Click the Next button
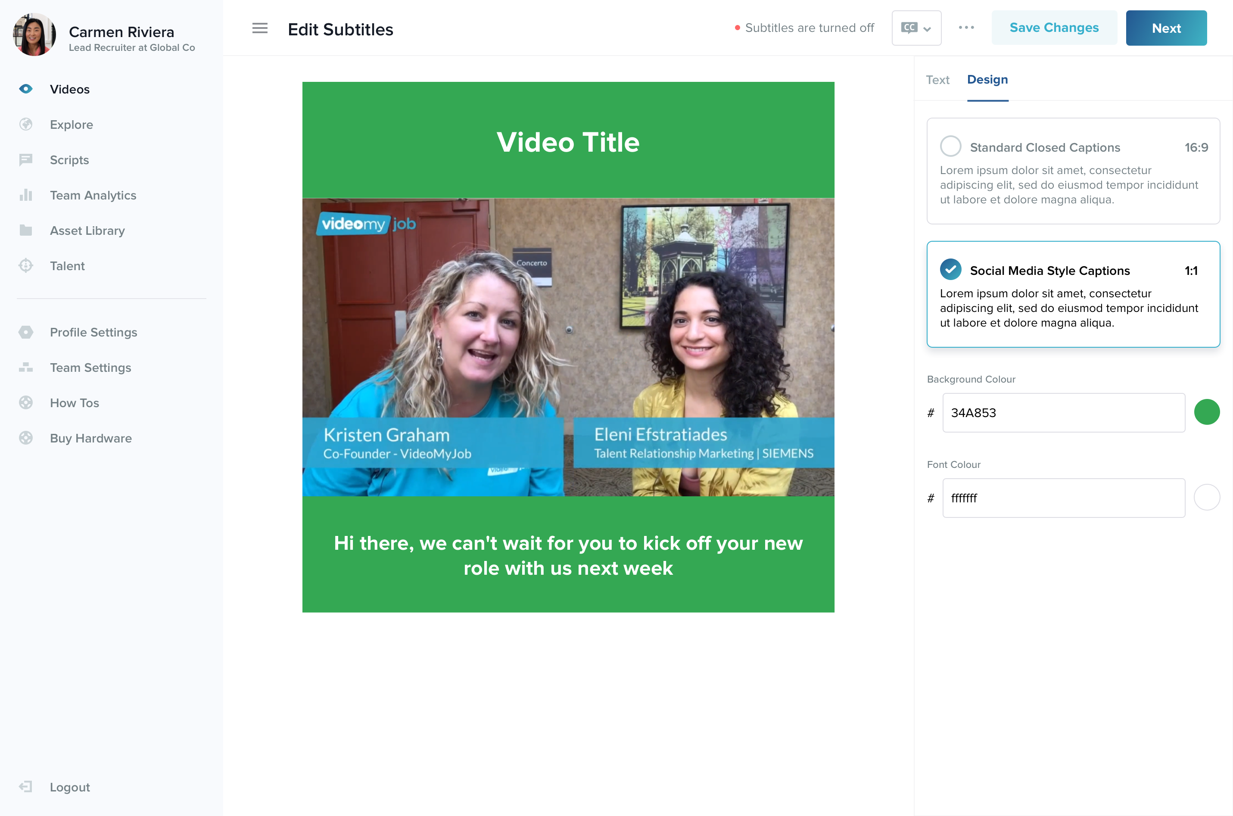This screenshot has width=1233, height=816. 1166,28
